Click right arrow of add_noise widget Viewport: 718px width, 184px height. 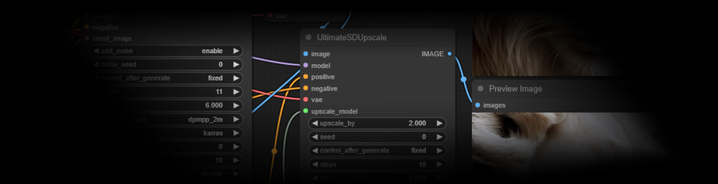(x=236, y=51)
